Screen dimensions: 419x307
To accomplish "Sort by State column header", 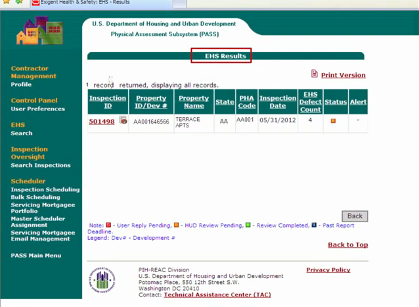I will tap(225, 102).
